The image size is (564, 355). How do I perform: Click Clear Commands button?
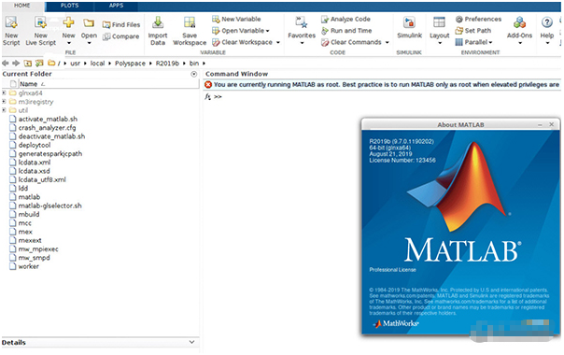click(x=351, y=42)
